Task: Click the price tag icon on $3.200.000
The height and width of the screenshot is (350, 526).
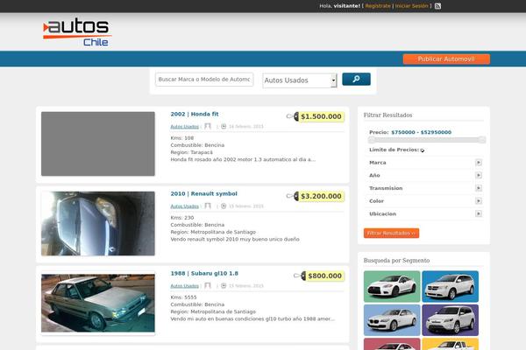Action: click(292, 196)
